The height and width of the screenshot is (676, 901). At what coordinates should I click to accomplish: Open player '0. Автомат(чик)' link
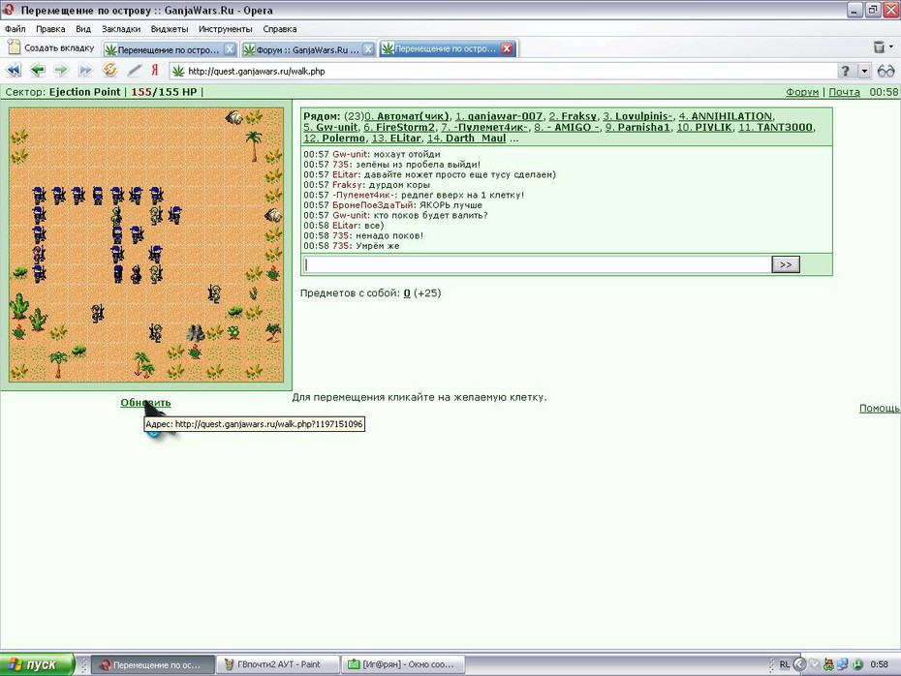click(x=407, y=116)
